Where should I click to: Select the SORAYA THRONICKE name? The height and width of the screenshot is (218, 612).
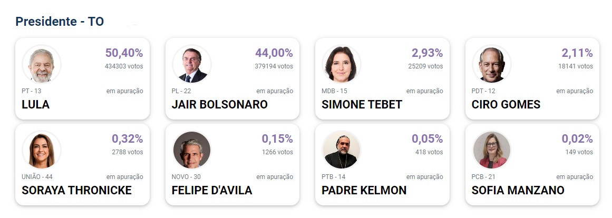pos(76,190)
